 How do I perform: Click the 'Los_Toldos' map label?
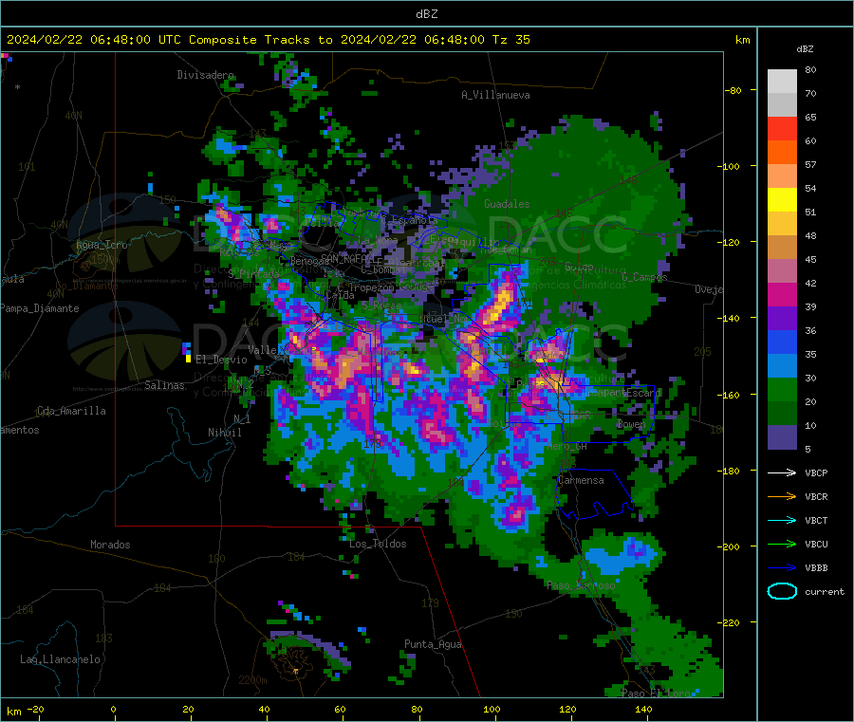tap(378, 544)
